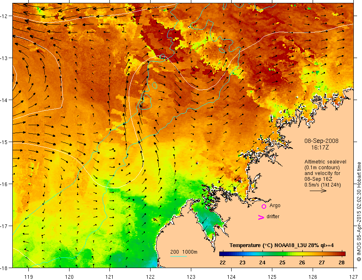Click longitude axis label '127'
The width and height of the screenshot is (362, 280).
tap(353, 277)
